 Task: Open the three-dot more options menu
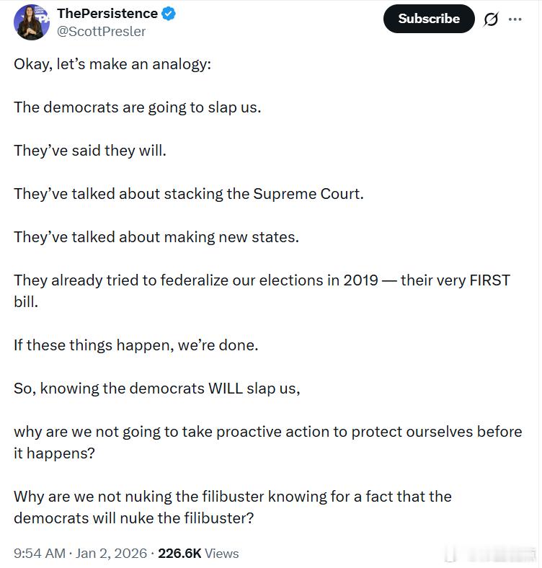(515, 19)
